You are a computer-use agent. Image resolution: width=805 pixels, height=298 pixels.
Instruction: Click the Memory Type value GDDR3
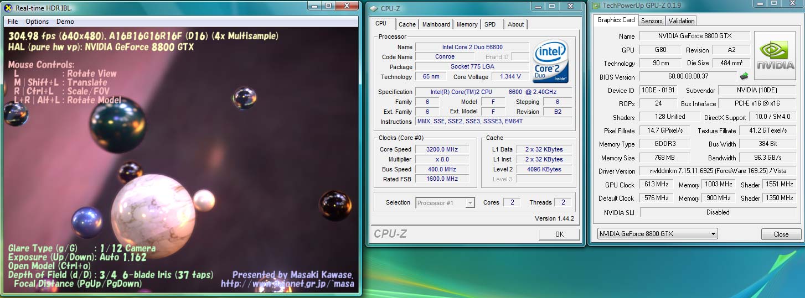pos(664,144)
